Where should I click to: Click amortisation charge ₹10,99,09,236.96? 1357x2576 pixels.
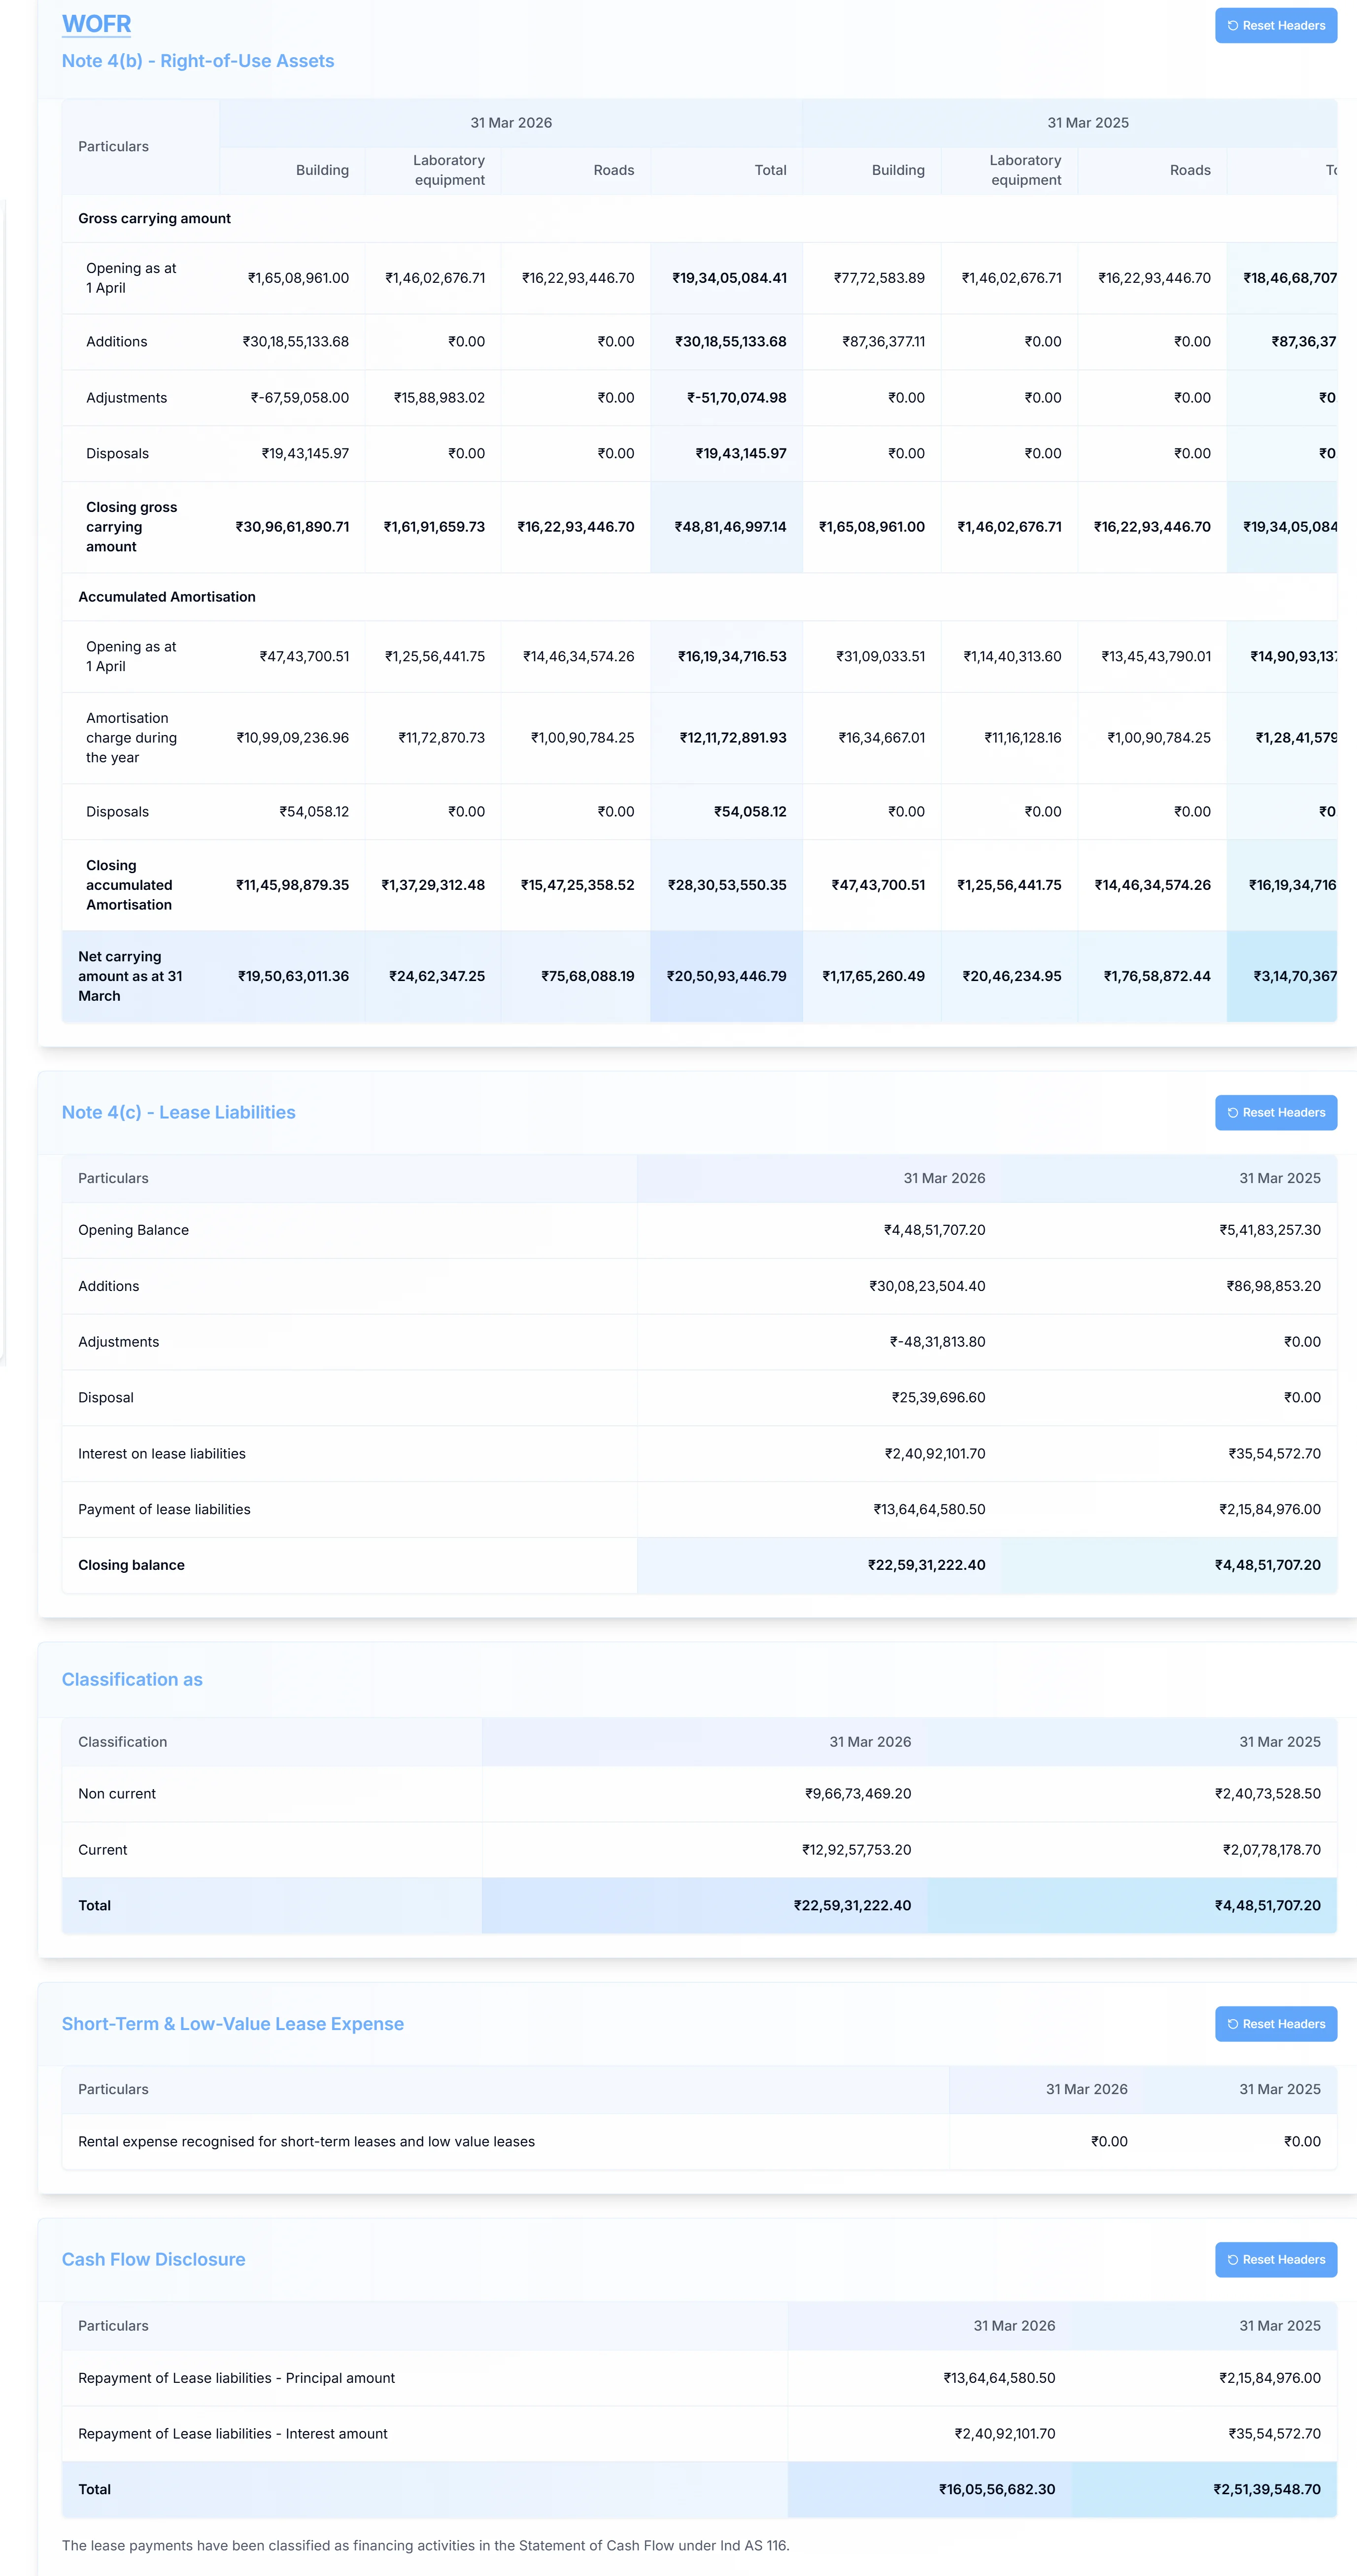click(x=292, y=738)
